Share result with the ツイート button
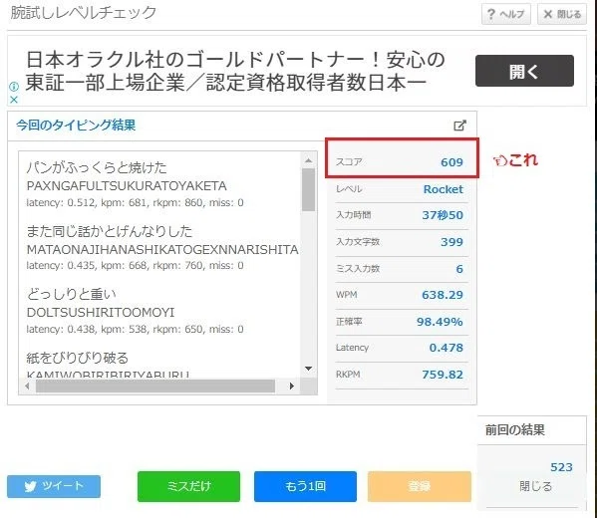 tap(54, 486)
